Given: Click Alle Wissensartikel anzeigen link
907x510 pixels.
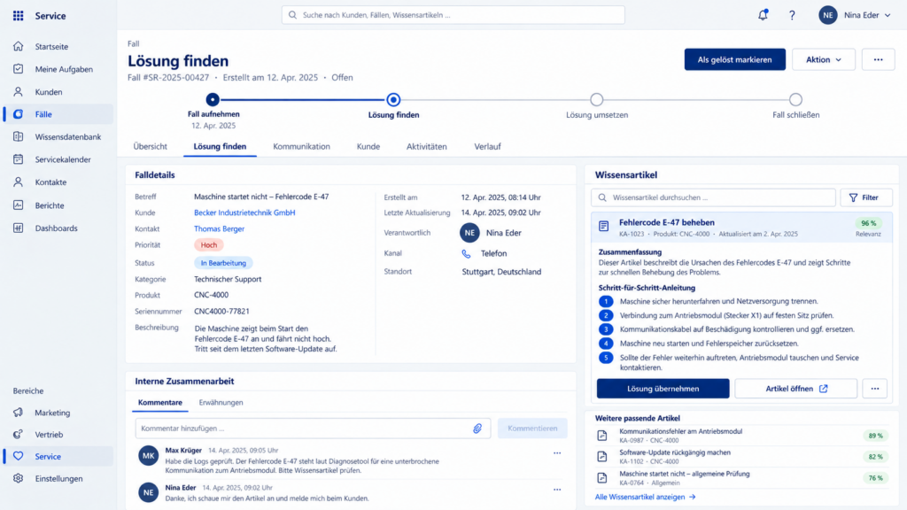Looking at the screenshot, I should coord(645,497).
